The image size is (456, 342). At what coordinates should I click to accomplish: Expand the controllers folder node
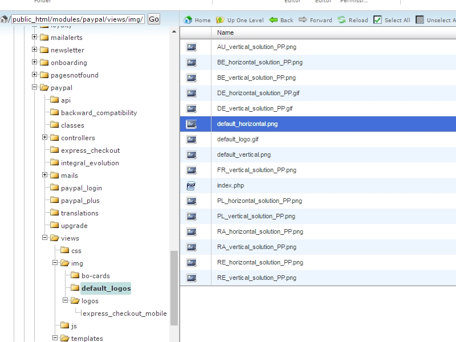[45, 138]
